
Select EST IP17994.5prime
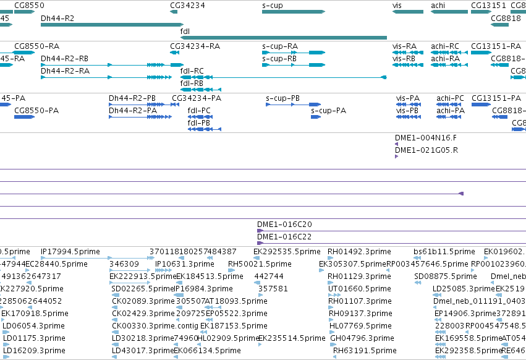tap(70, 252)
